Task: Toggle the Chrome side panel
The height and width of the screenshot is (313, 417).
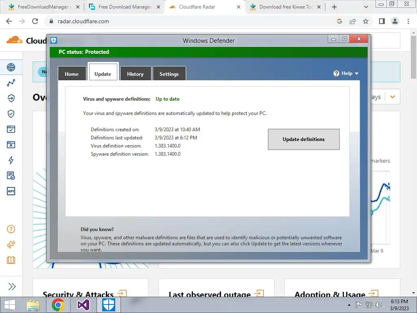Action: tap(382, 21)
